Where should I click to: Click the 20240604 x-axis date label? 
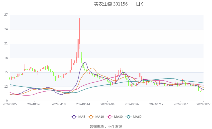107,104
